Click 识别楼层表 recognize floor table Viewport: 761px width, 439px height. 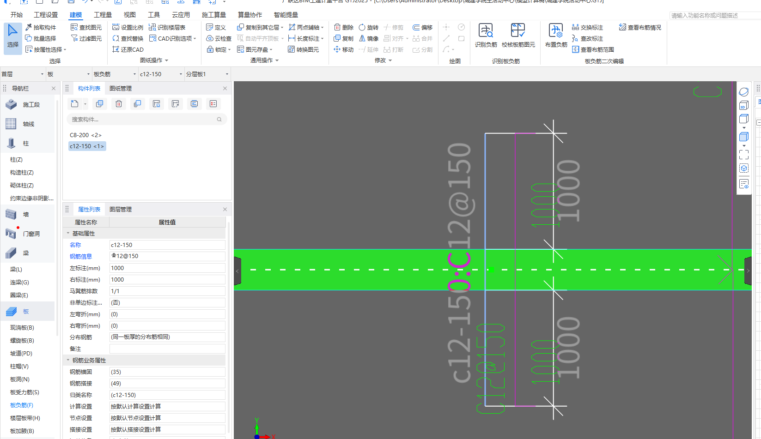tap(167, 27)
